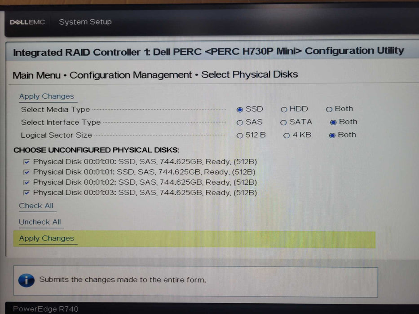419x314 pixels.
Task: Click the Select Interface Type label
Action: (x=61, y=122)
